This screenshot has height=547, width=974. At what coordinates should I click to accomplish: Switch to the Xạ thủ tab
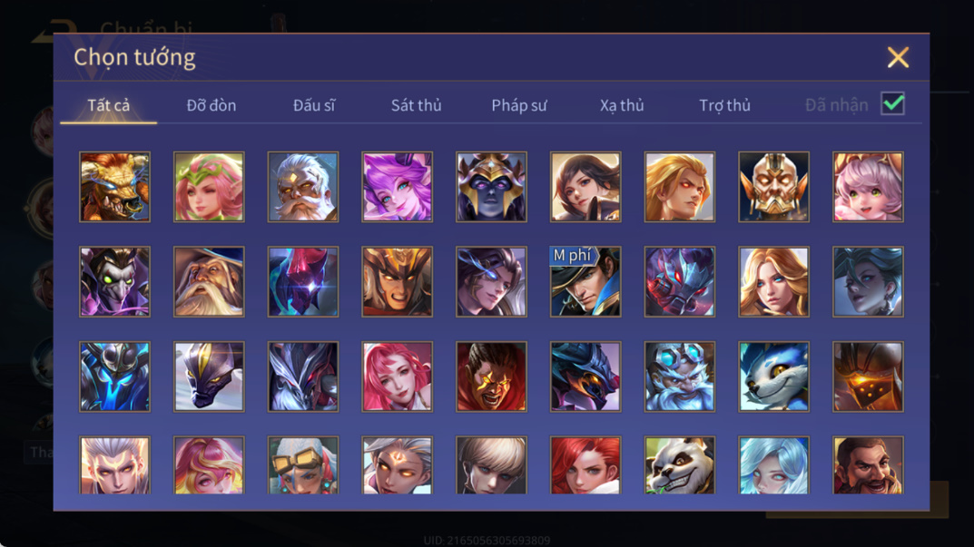[622, 105]
